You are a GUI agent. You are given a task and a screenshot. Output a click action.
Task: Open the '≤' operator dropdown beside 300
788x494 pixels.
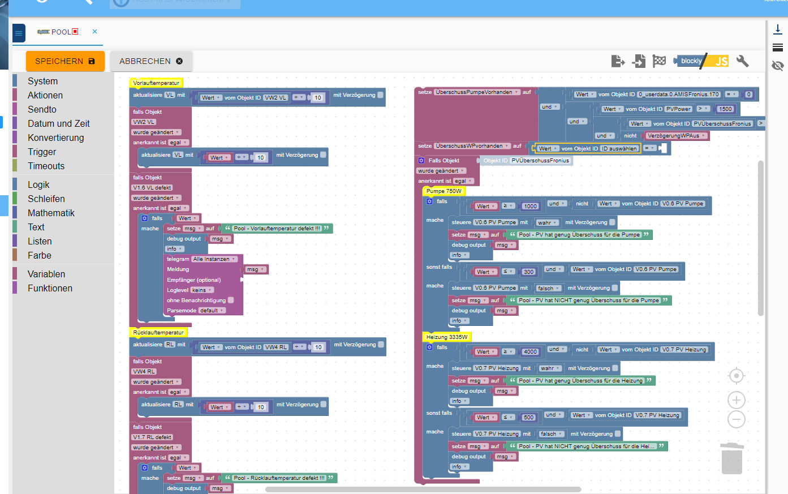click(x=508, y=272)
